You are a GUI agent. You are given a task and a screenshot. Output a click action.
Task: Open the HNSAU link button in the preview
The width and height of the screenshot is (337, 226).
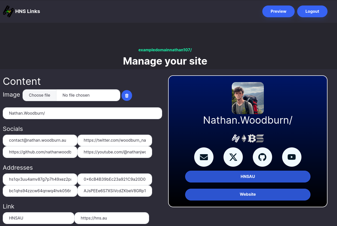click(248, 176)
